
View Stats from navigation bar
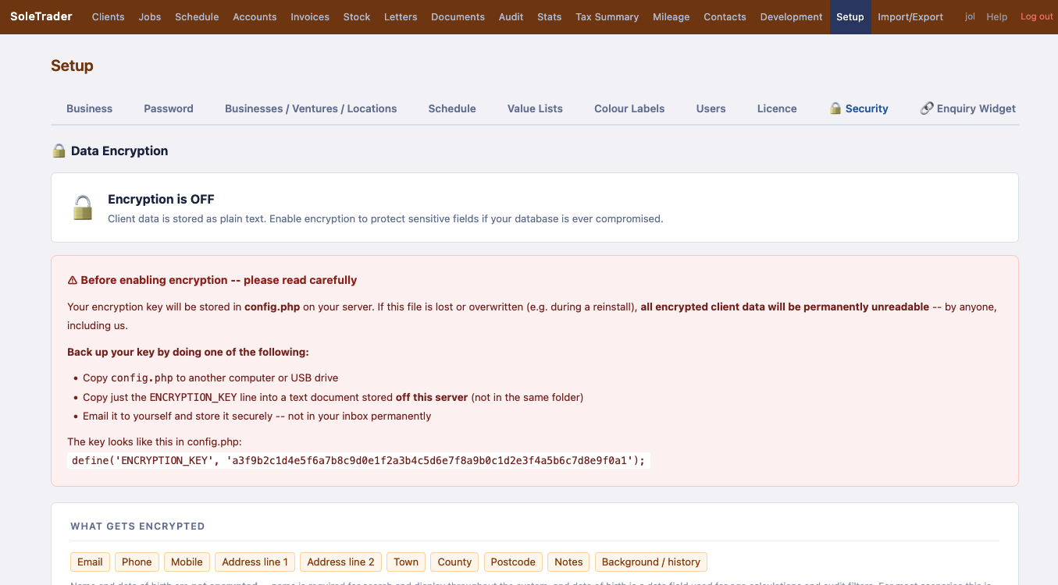(x=550, y=16)
